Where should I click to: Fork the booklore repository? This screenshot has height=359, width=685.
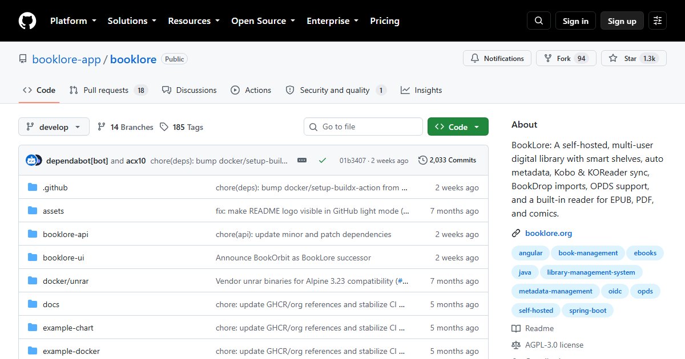click(x=566, y=58)
